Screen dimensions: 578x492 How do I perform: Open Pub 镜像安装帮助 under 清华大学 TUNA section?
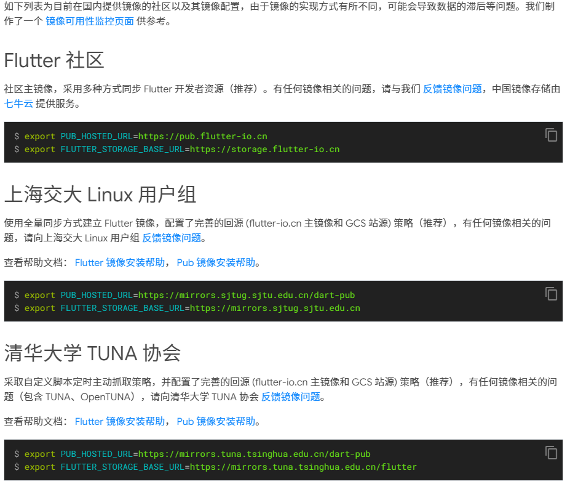216,421
